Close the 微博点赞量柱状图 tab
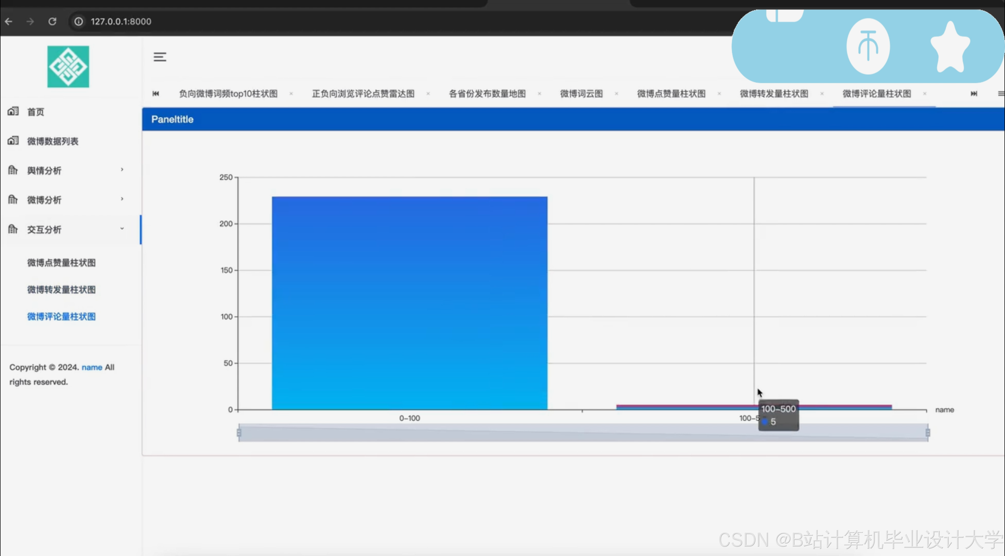 click(719, 94)
